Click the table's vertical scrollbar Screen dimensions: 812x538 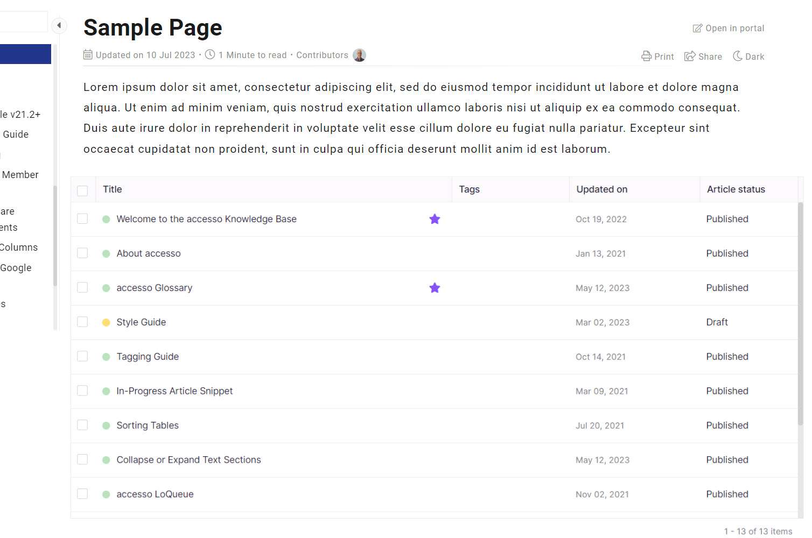pyautogui.click(x=800, y=314)
